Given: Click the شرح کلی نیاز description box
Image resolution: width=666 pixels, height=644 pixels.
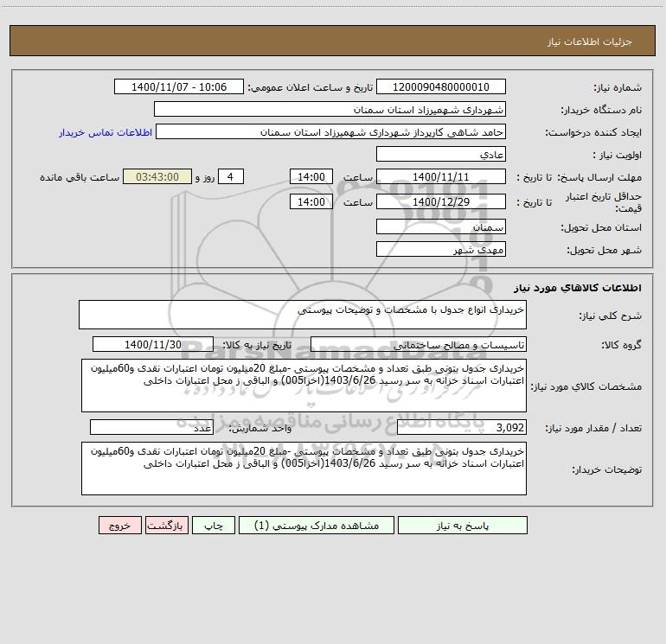Looking at the screenshot, I should click(x=303, y=315).
